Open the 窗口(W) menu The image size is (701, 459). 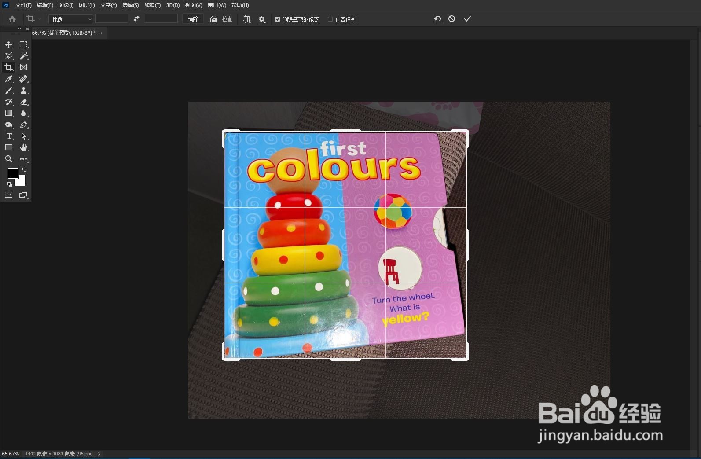[217, 5]
